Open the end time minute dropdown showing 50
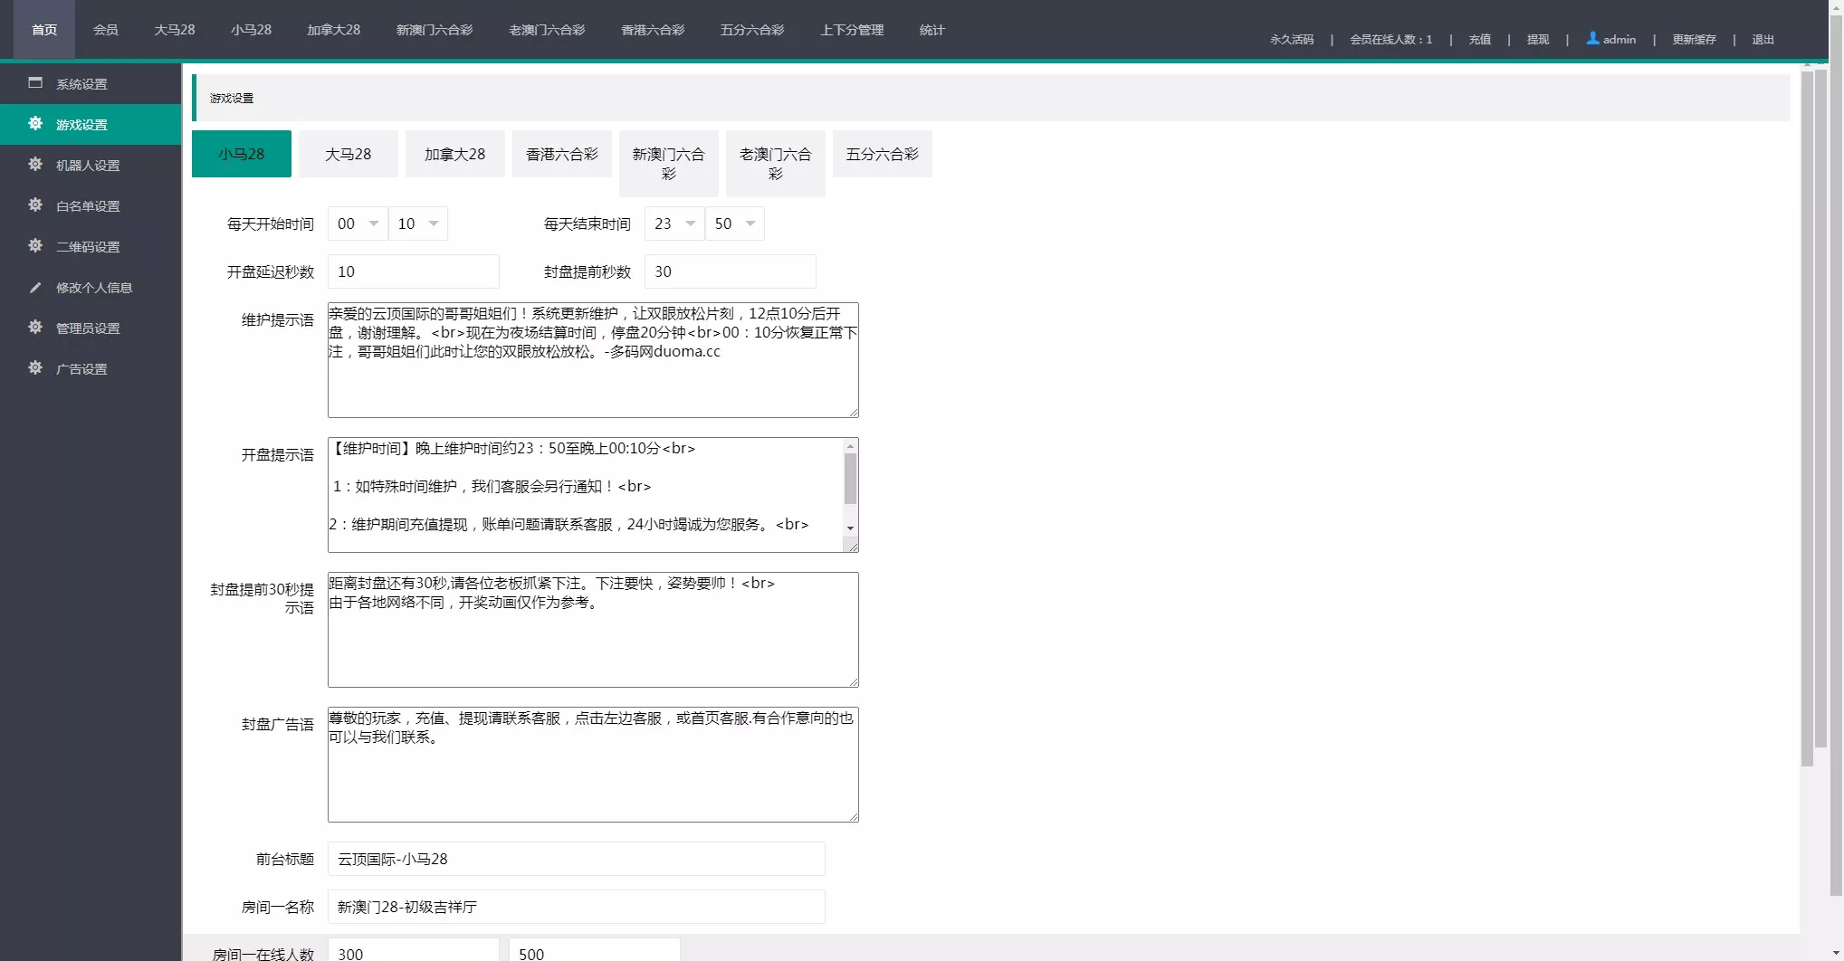1844x961 pixels. 734,224
